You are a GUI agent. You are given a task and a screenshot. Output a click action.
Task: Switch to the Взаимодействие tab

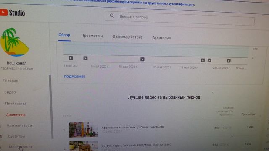tap(128, 37)
